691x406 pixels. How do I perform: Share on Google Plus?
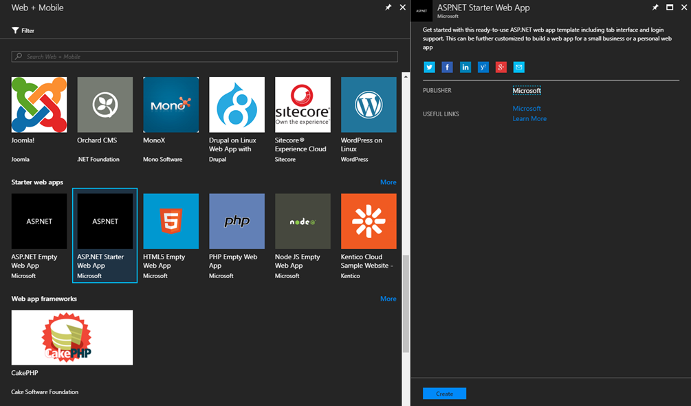point(501,67)
